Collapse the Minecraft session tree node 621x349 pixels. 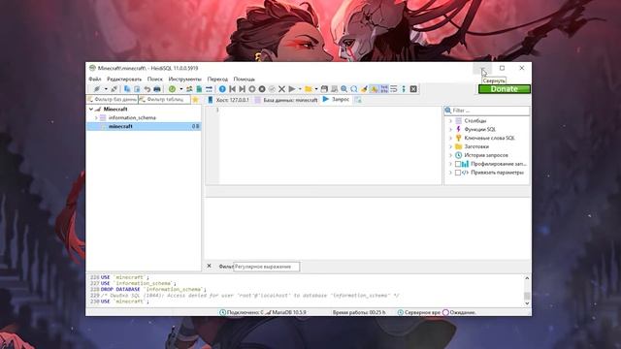91,109
